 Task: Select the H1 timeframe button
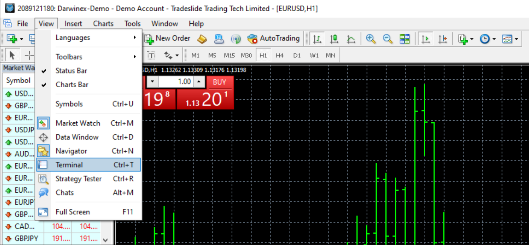263,55
